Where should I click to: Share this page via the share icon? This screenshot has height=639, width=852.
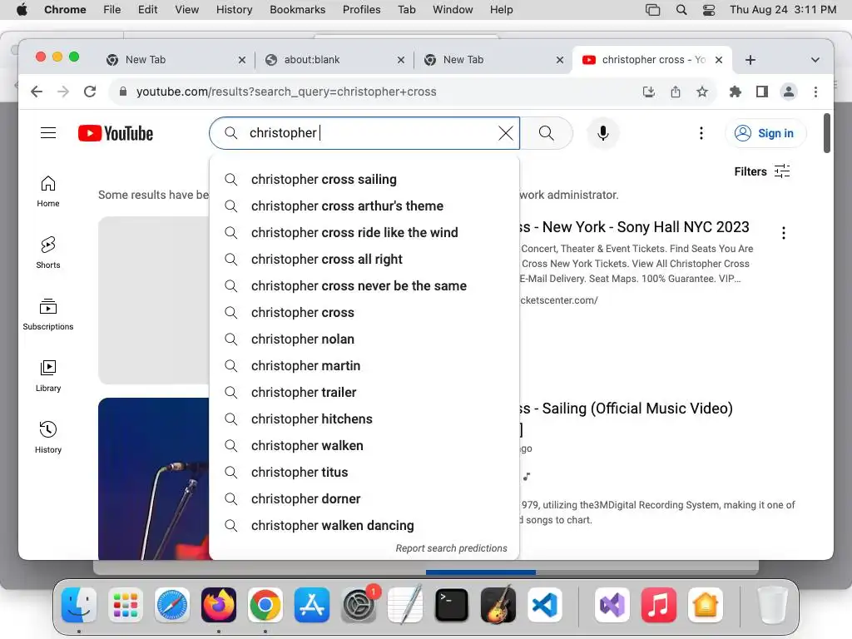[x=676, y=92]
